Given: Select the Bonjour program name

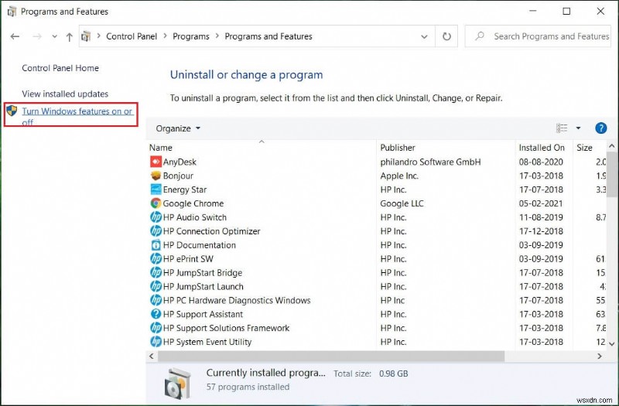Looking at the screenshot, I should coord(178,176).
